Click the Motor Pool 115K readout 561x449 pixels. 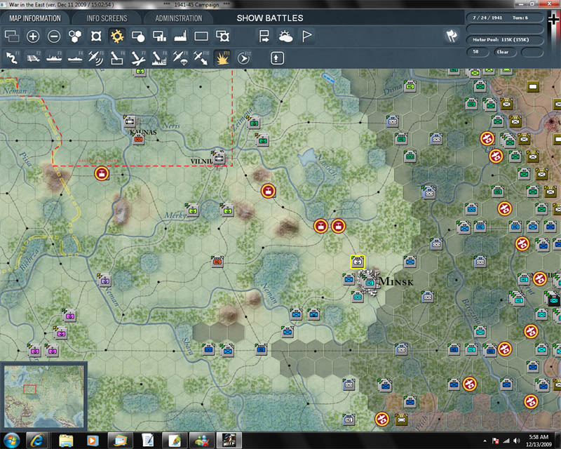pos(505,40)
